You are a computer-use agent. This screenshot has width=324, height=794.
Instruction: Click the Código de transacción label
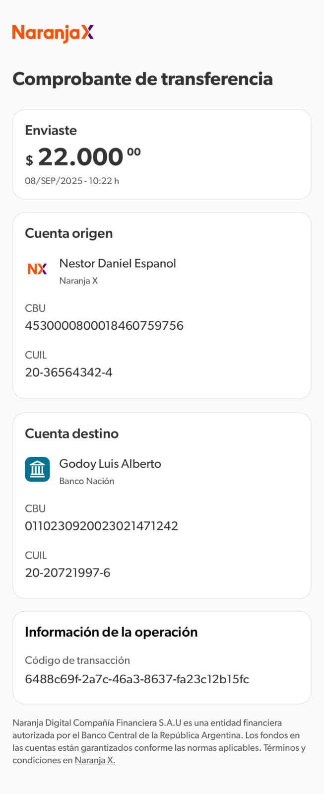click(x=77, y=660)
